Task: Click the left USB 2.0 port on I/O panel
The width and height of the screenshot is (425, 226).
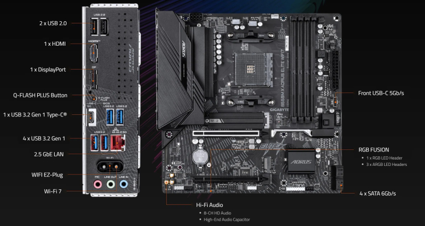Action: click(95, 27)
